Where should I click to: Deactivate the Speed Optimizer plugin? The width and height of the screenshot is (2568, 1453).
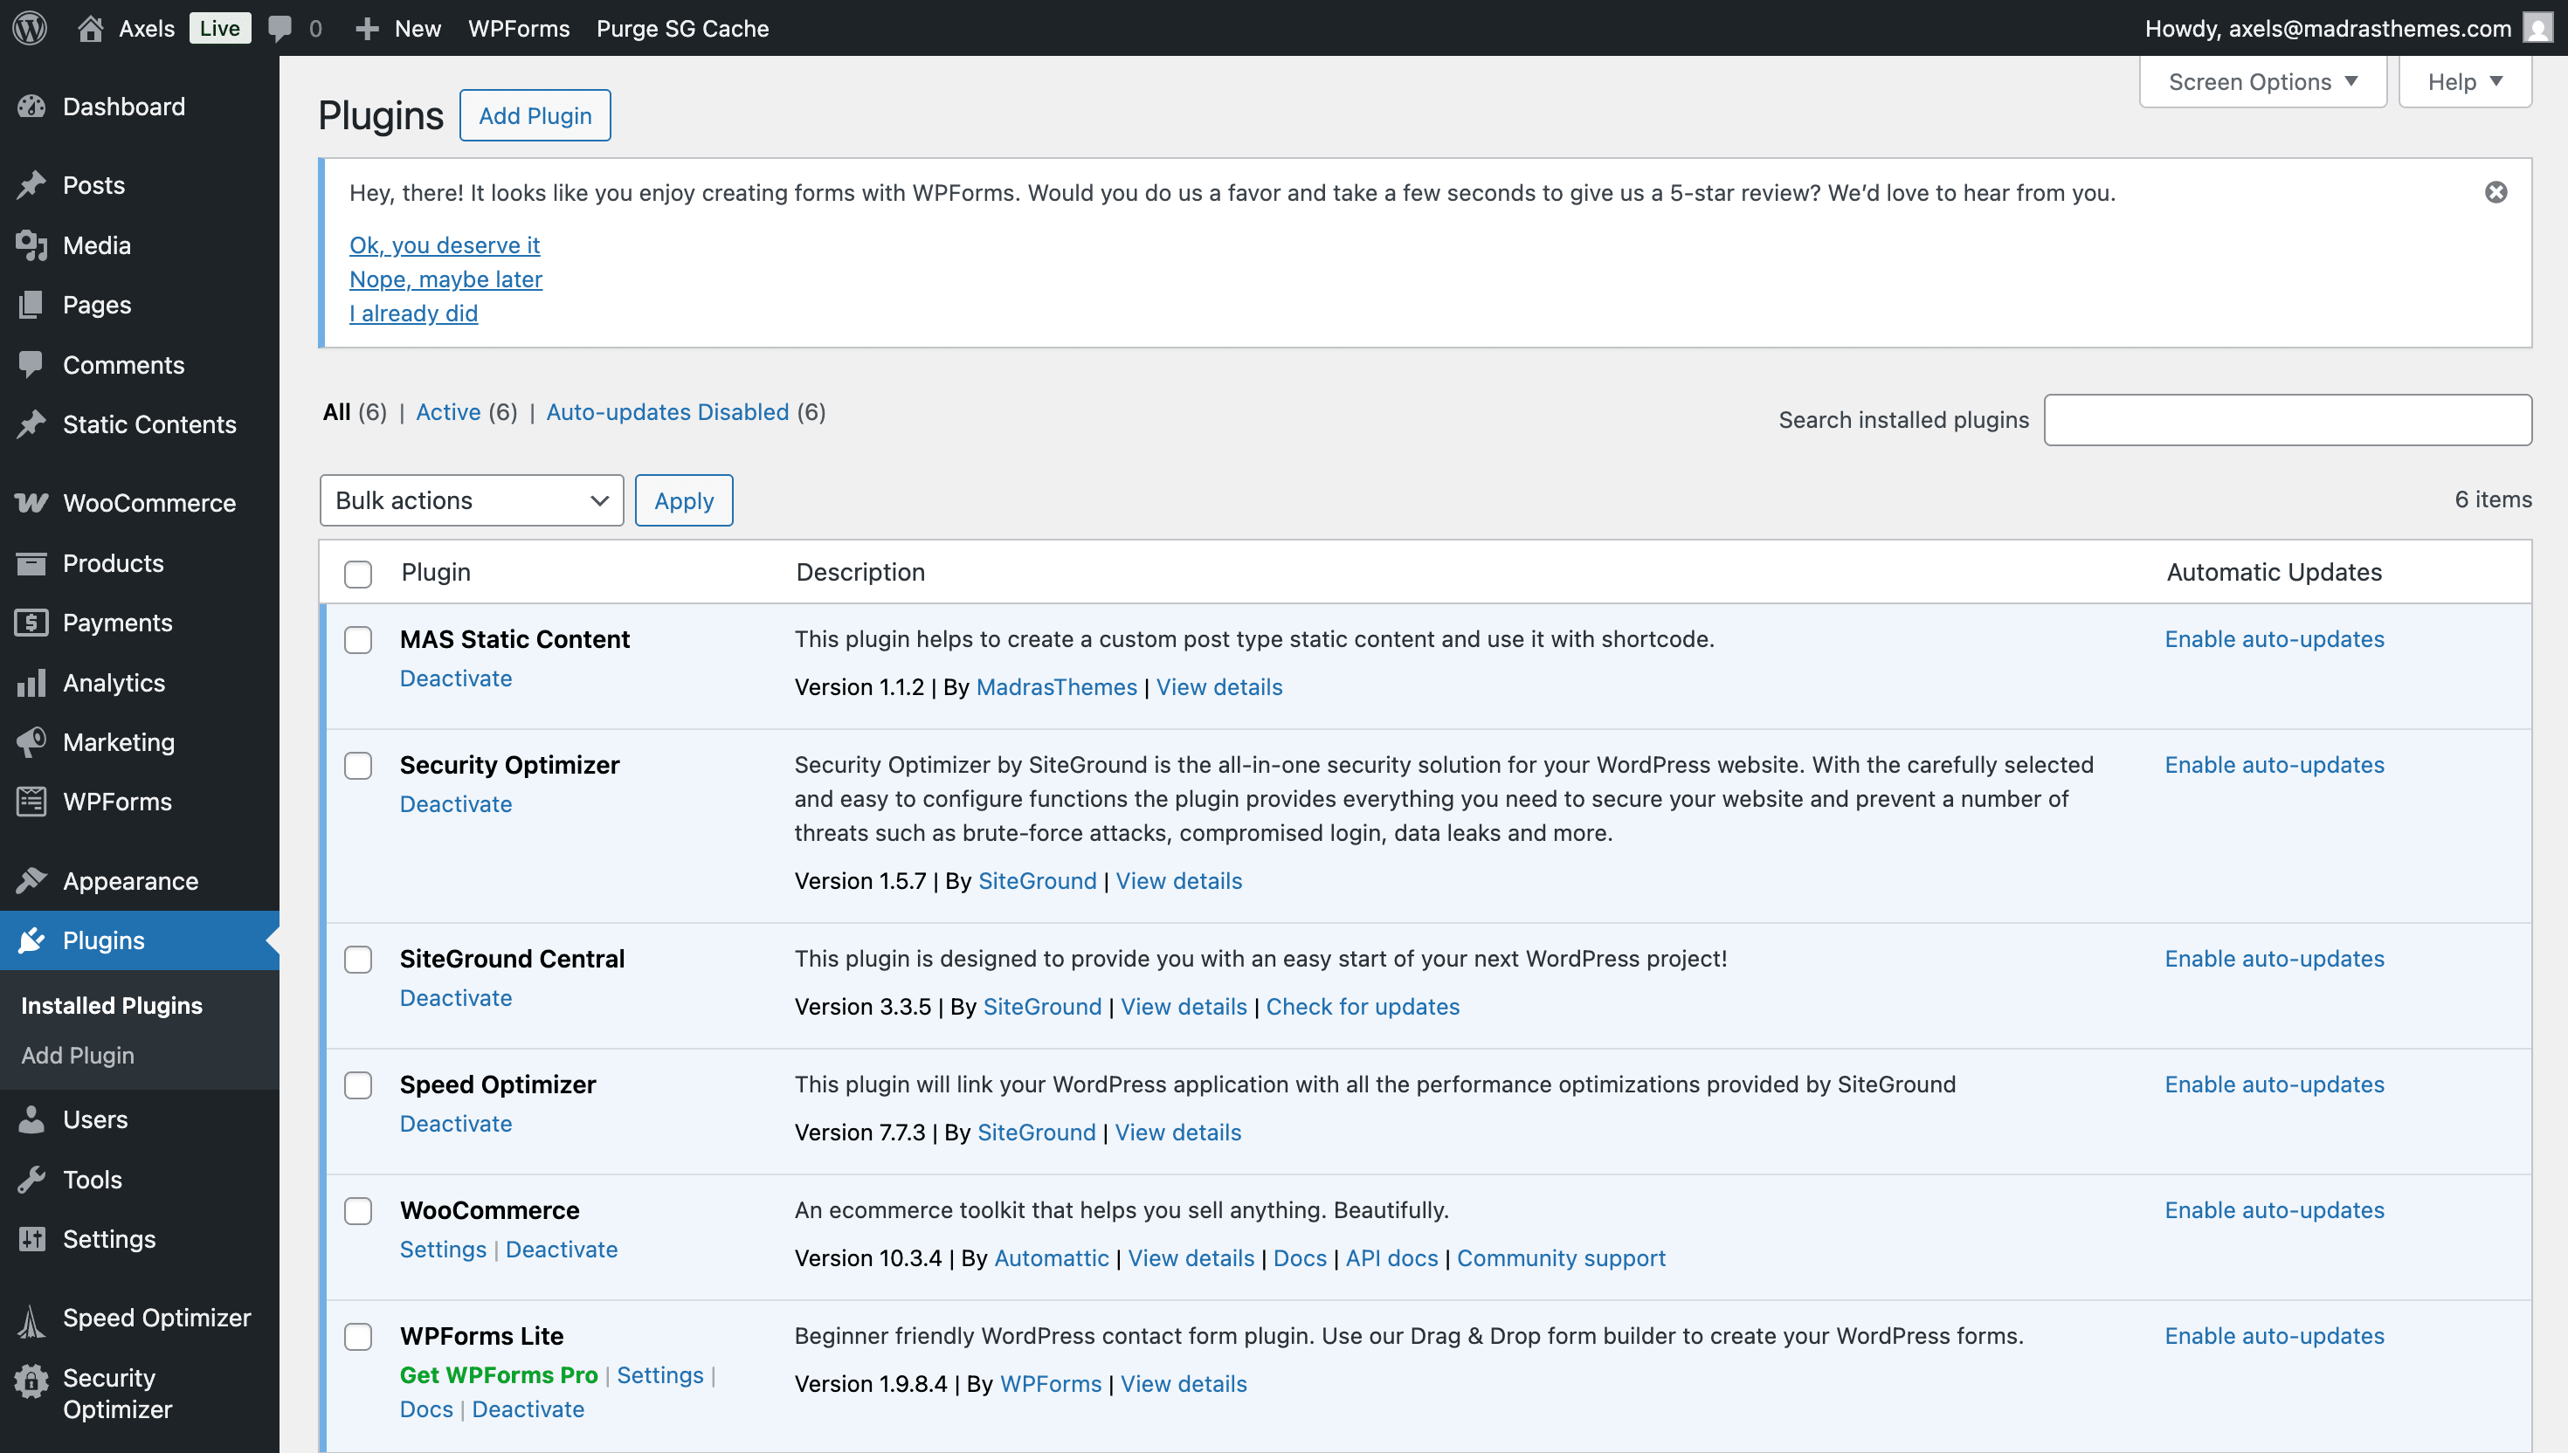pyautogui.click(x=455, y=1124)
